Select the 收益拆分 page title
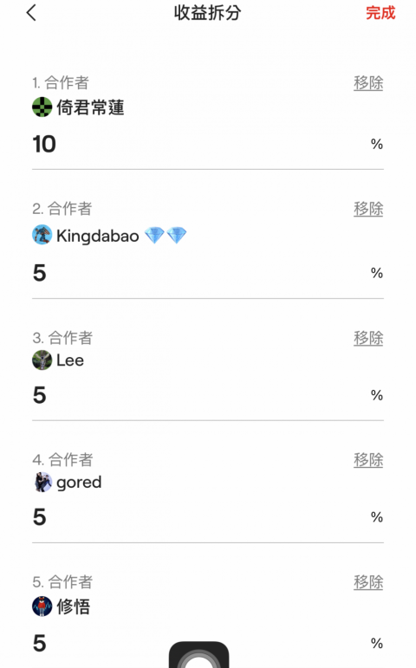The image size is (416, 668). (x=208, y=13)
